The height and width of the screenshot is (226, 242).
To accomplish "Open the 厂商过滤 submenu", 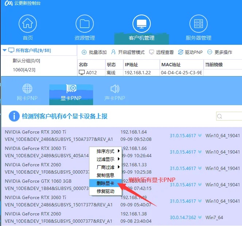I will pos(105,167).
